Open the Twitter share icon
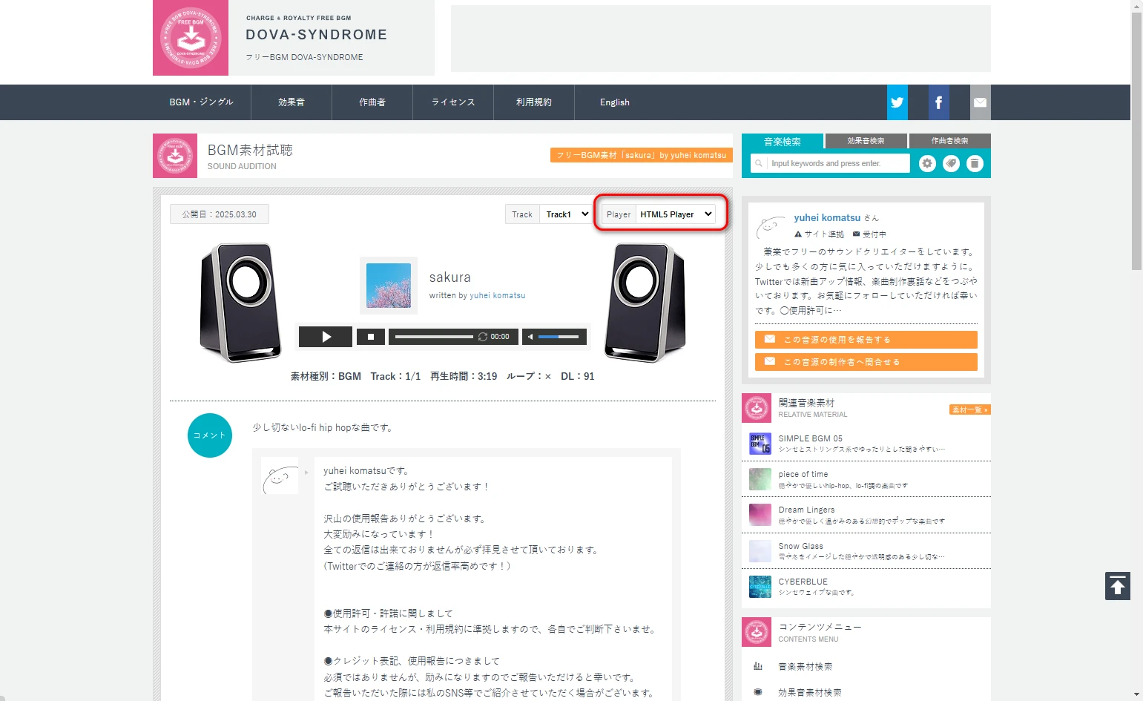Image resolution: width=1143 pixels, height=701 pixels. click(897, 102)
